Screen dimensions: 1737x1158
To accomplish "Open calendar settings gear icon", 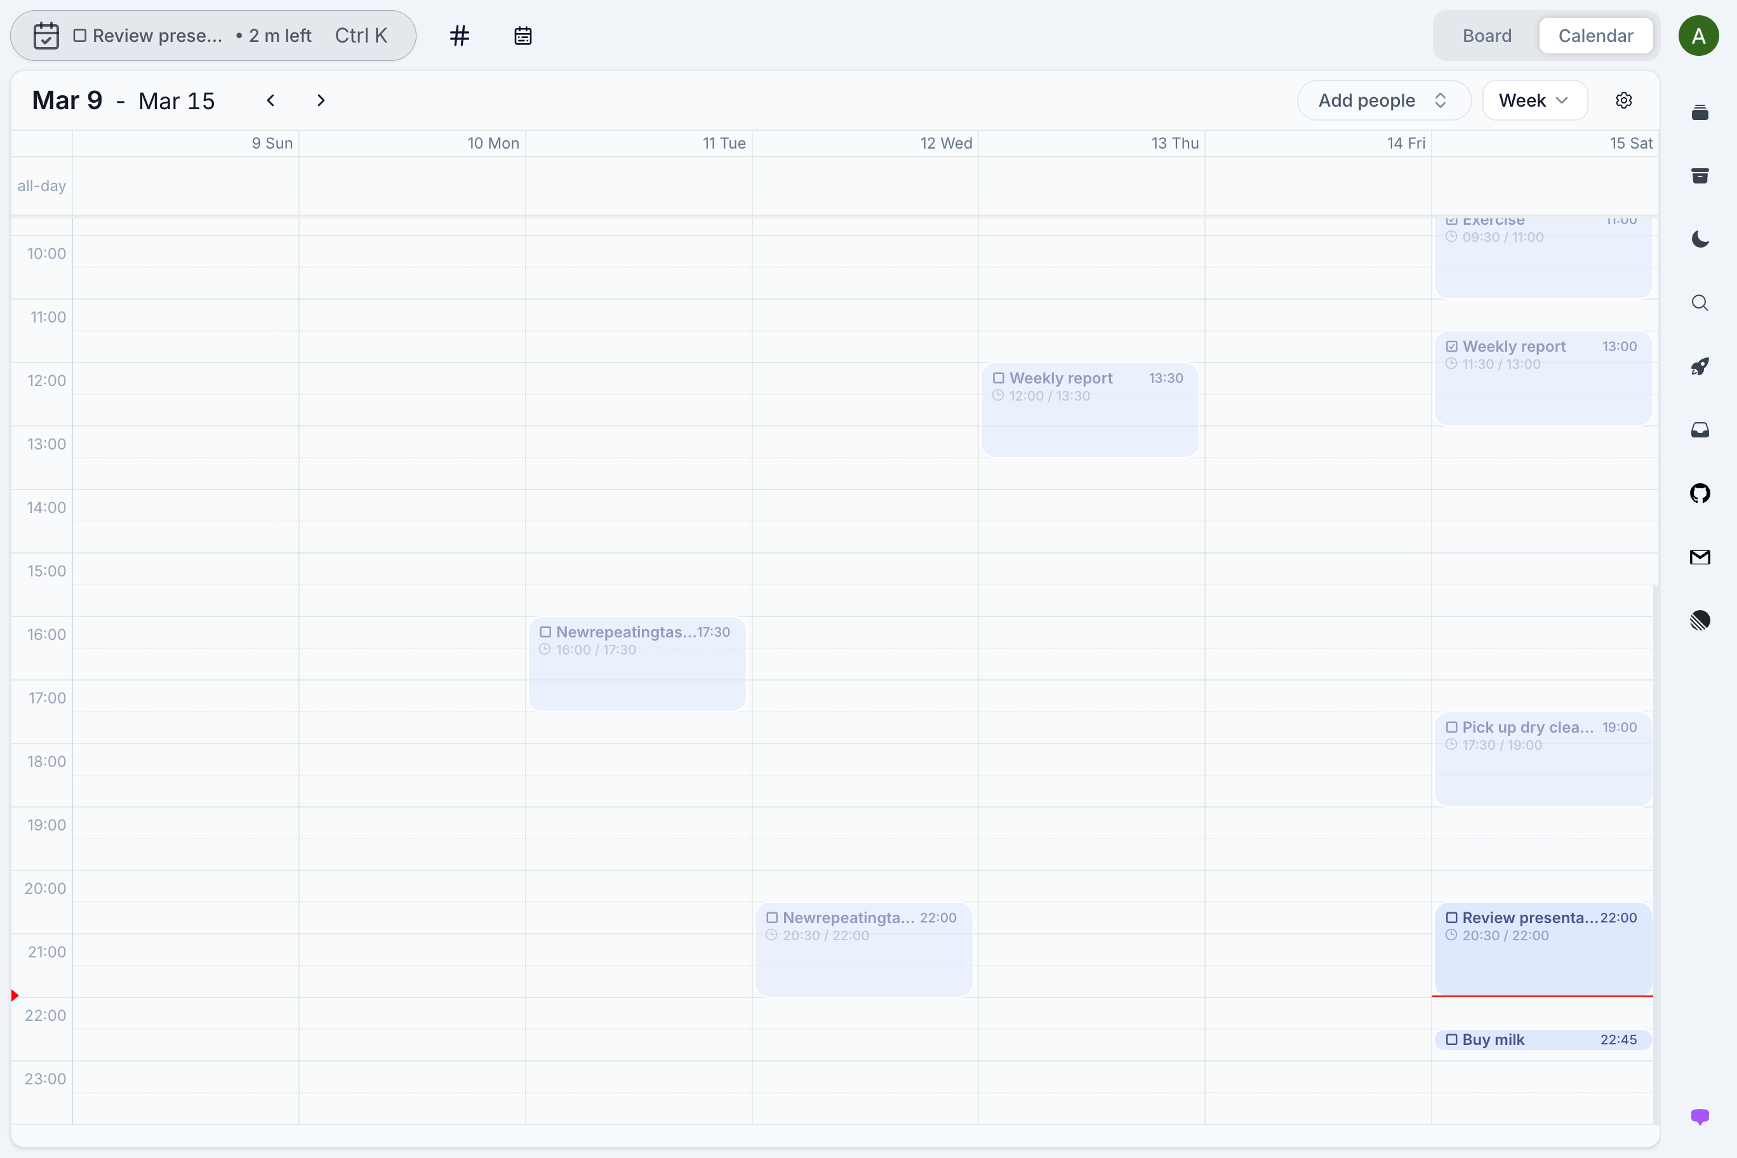I will (x=1623, y=100).
